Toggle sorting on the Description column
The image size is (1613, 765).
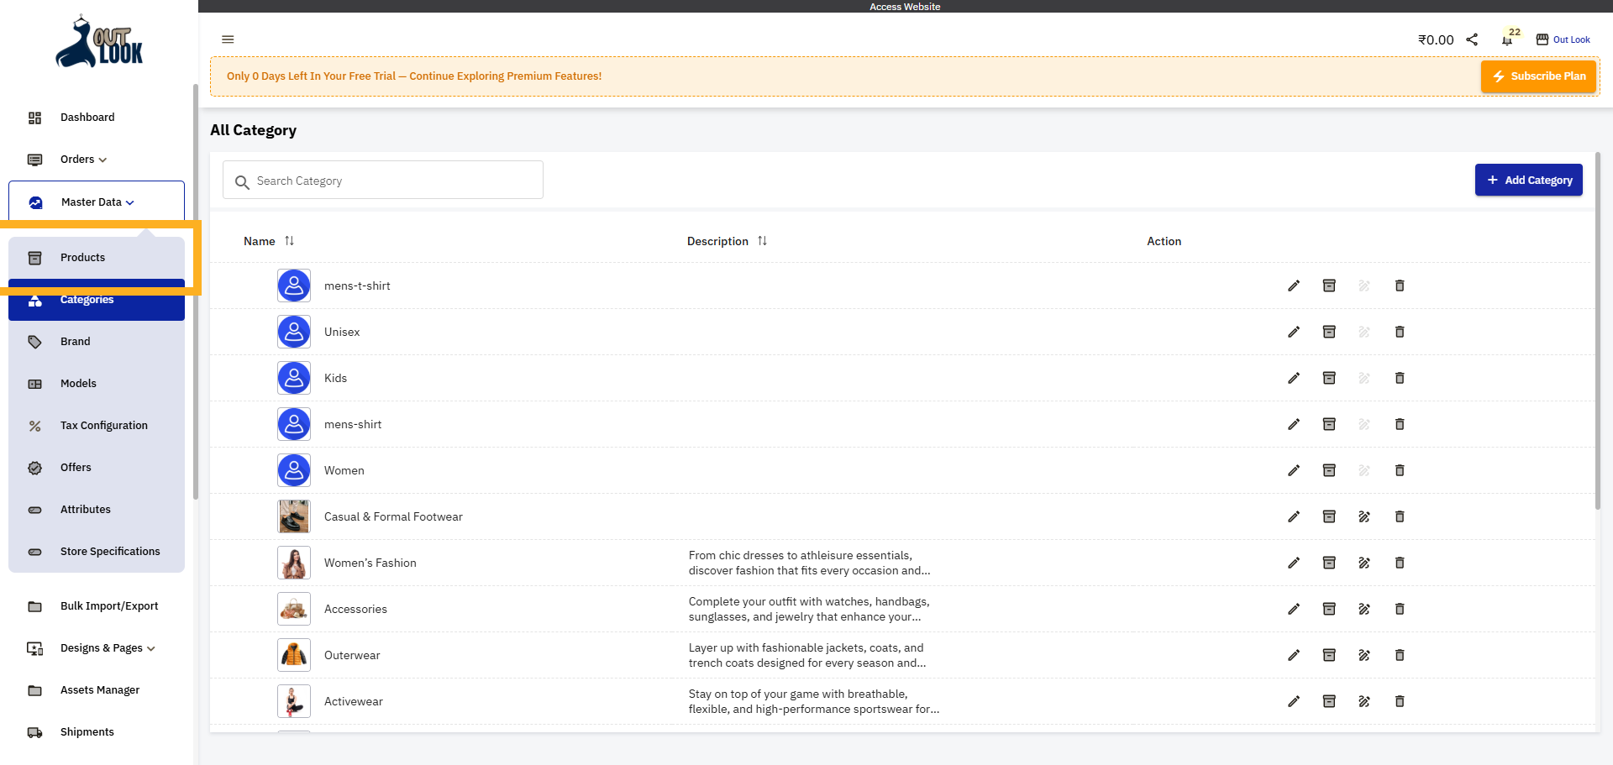[x=764, y=241]
